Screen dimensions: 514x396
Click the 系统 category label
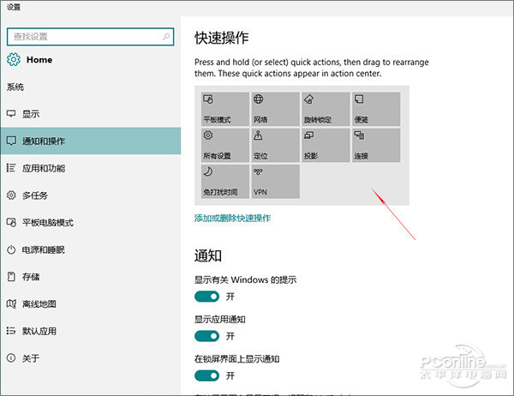pos(15,87)
